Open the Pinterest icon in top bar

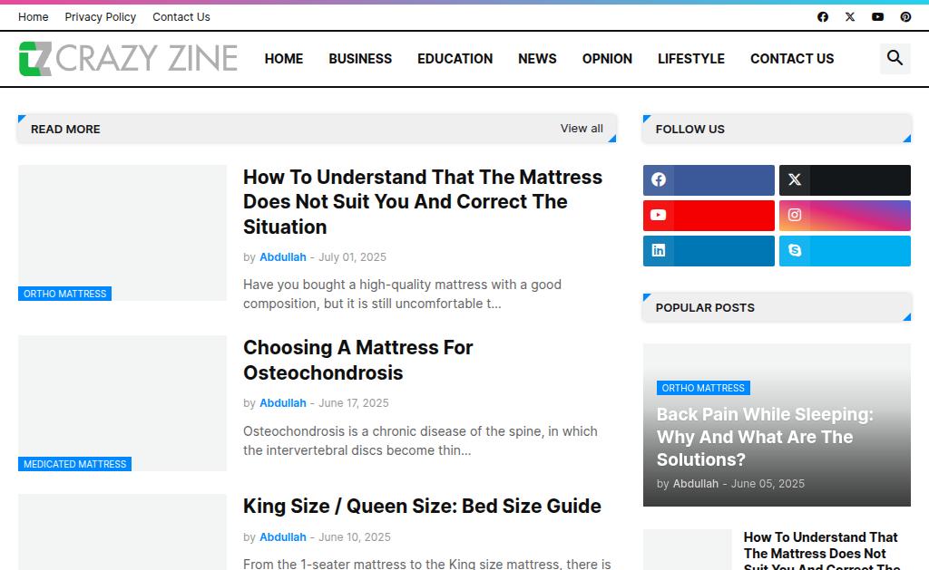coord(905,17)
